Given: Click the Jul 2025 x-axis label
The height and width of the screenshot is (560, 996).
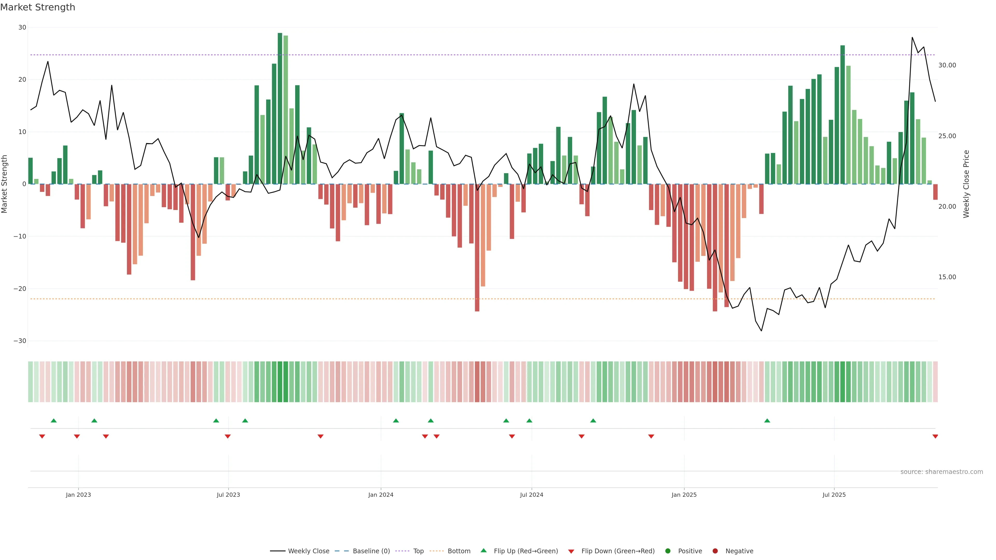Looking at the screenshot, I should coord(834,495).
